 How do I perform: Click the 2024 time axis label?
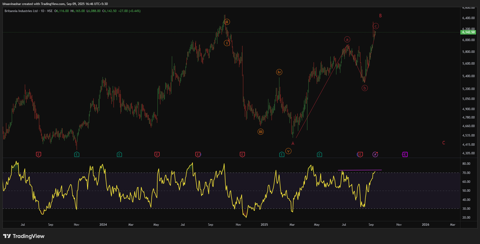tap(103, 225)
